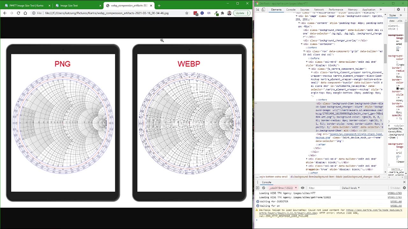Select the Styles sidebar tab
Screen dimensions: 408x229
click(392, 15)
